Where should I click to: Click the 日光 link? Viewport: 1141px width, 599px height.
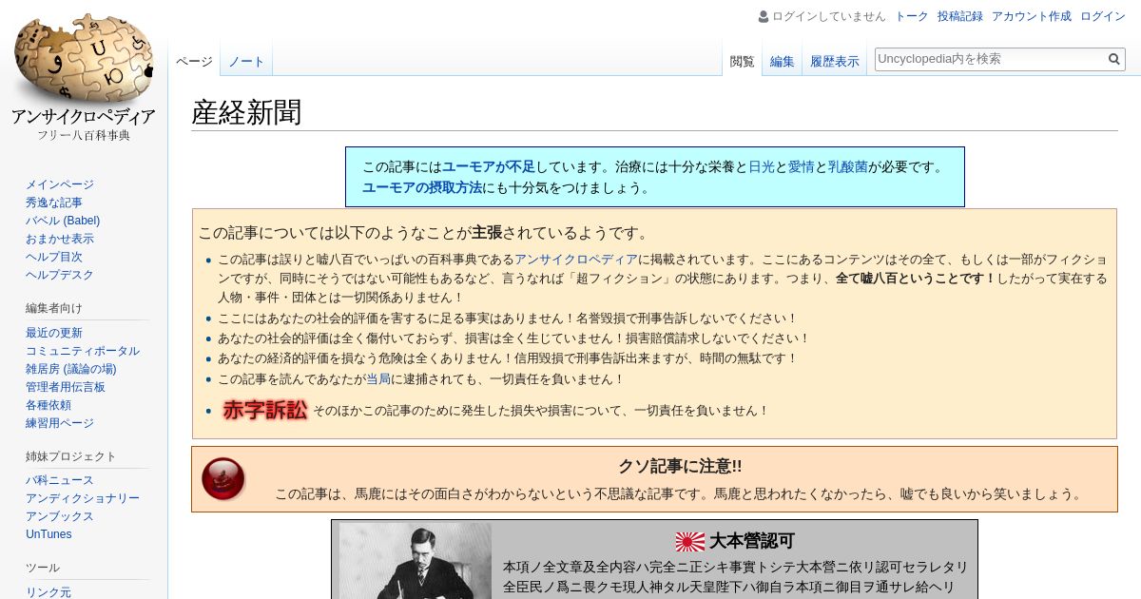click(x=762, y=166)
